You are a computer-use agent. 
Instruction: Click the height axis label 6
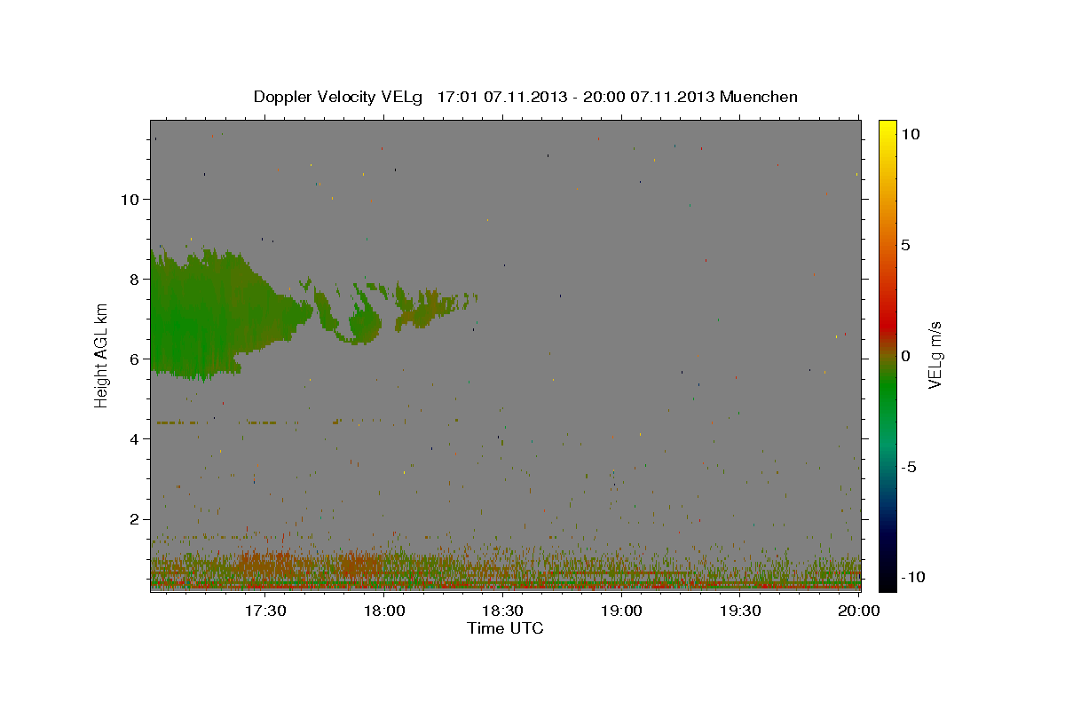pos(135,359)
